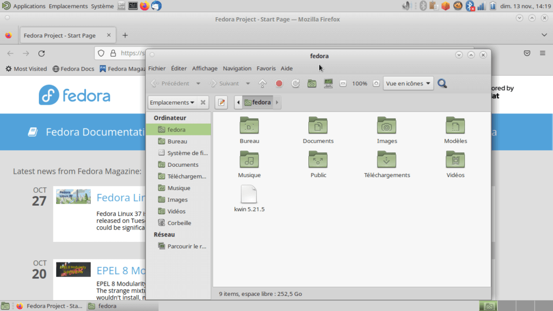553x311 pixels.
Task: Click the path bar left arrow
Action: click(x=238, y=102)
